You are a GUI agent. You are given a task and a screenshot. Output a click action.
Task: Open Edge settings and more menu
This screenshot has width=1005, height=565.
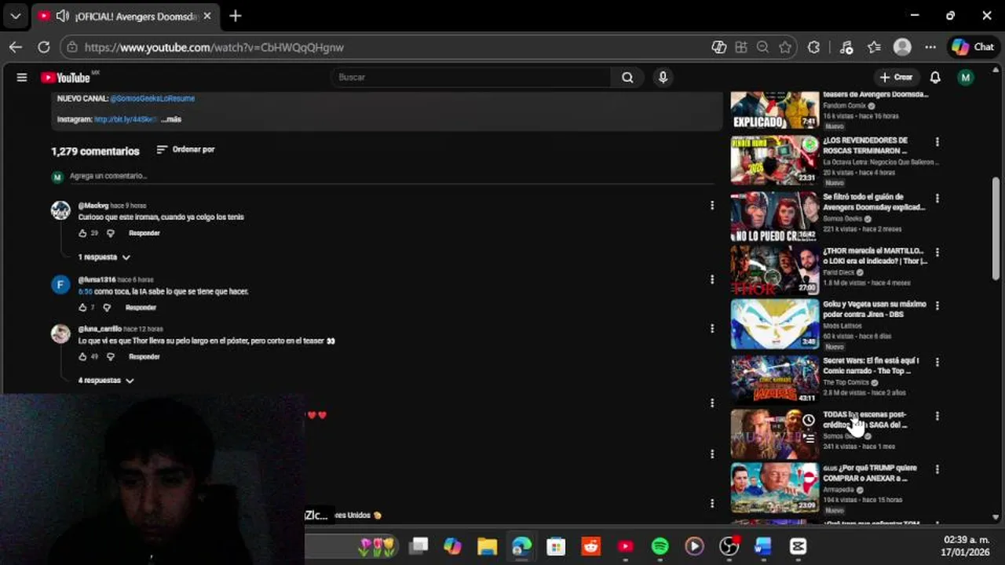tap(930, 47)
